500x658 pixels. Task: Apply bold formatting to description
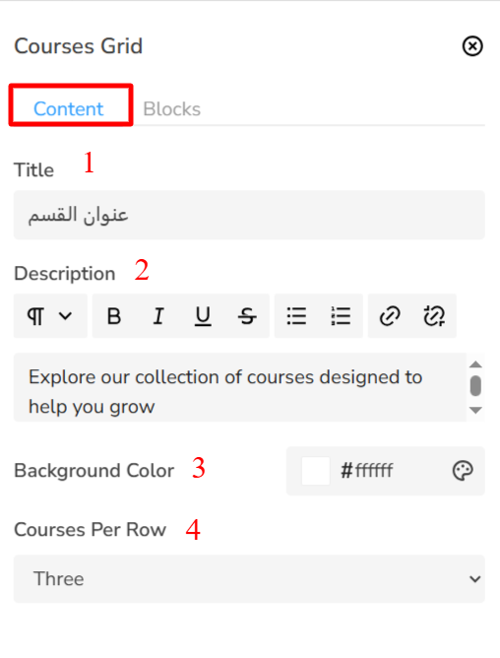tap(114, 316)
